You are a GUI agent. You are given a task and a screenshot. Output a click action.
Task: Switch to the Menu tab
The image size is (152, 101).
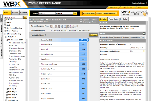pos(7,13)
